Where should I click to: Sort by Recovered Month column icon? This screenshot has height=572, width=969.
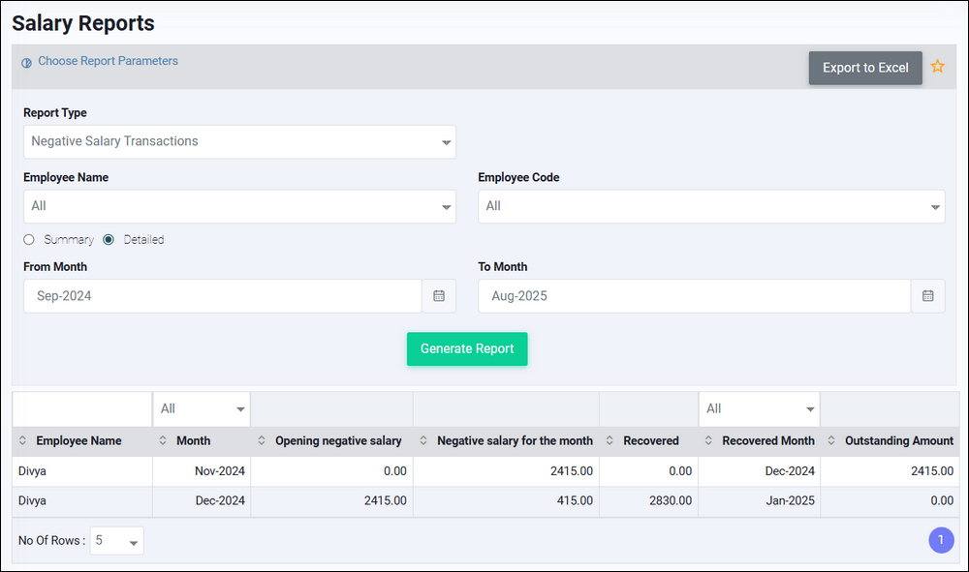708,441
